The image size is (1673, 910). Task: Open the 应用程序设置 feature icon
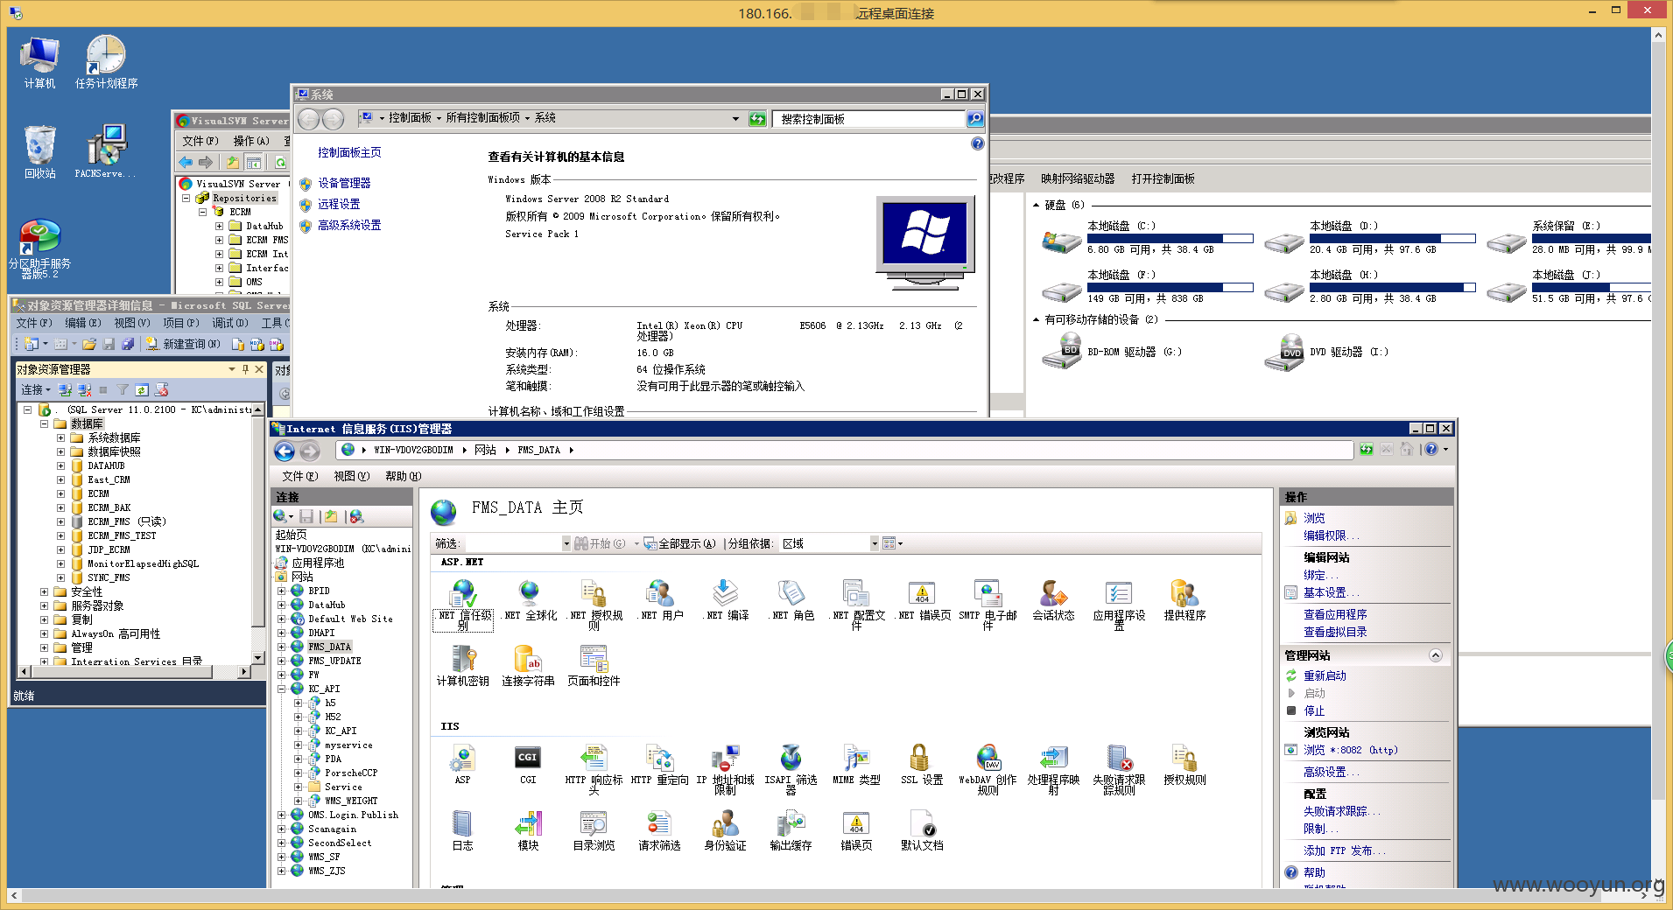click(1119, 605)
